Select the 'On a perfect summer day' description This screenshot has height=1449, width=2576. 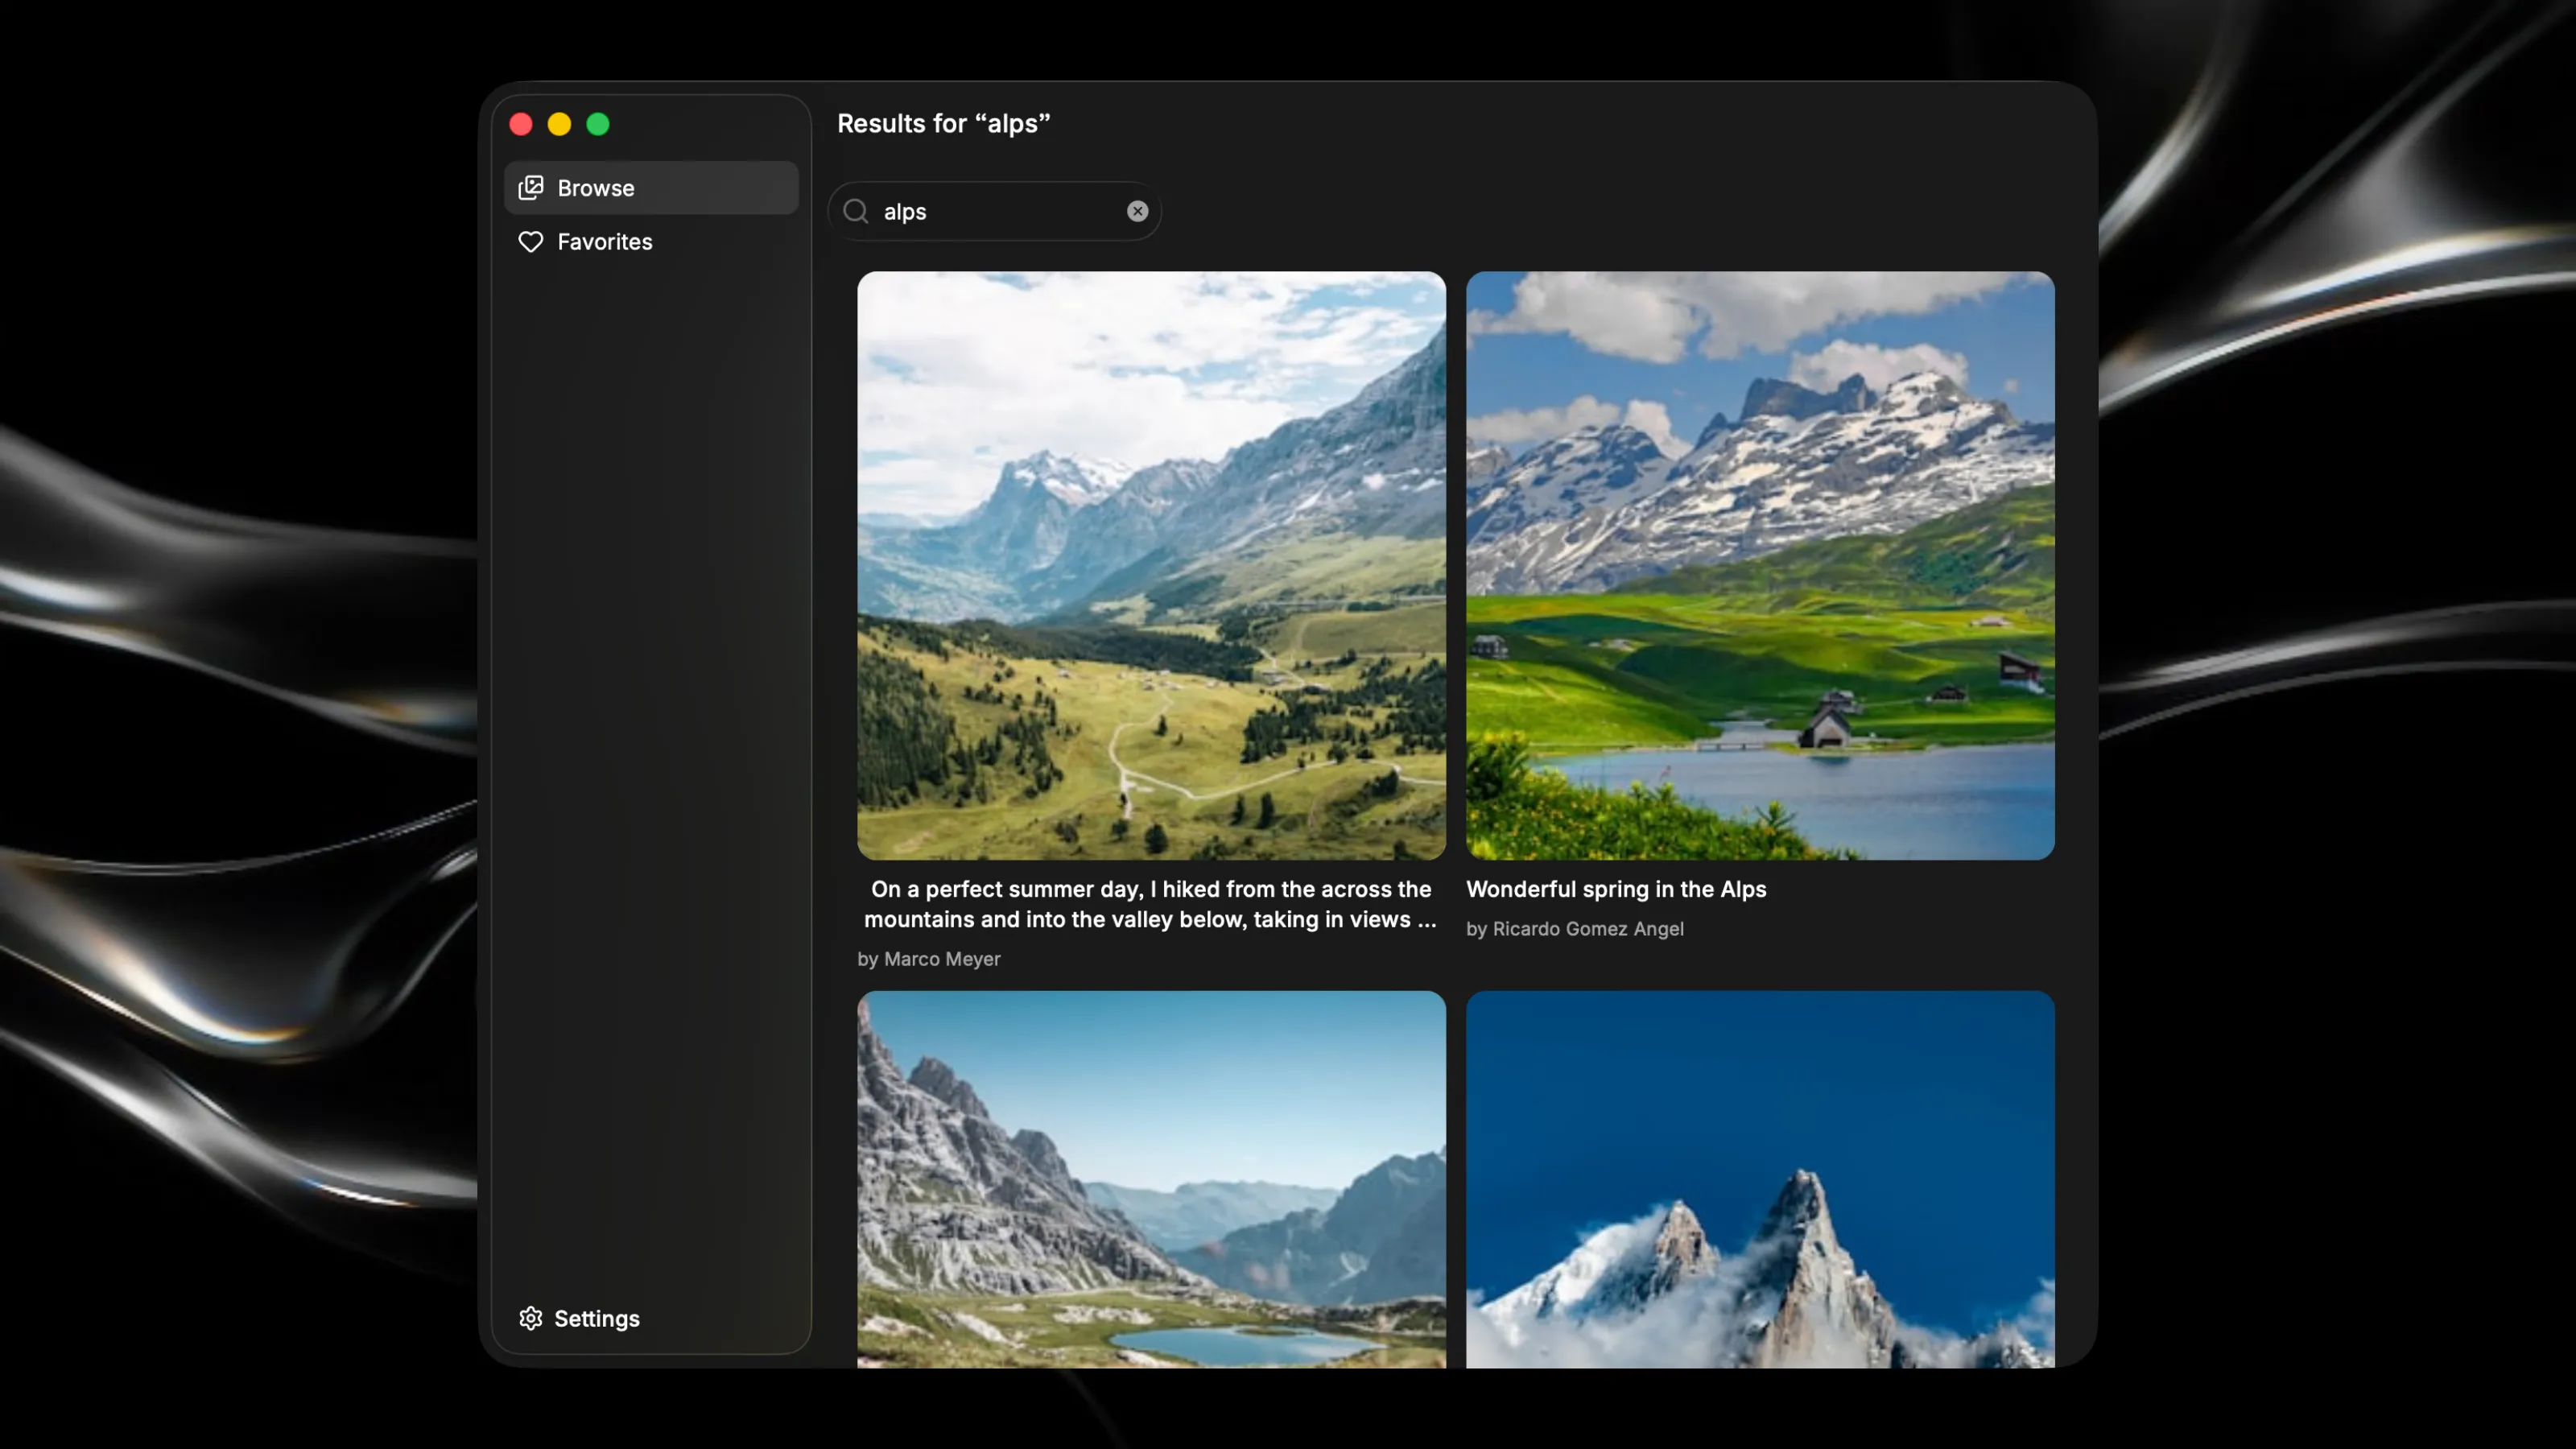[1151, 904]
